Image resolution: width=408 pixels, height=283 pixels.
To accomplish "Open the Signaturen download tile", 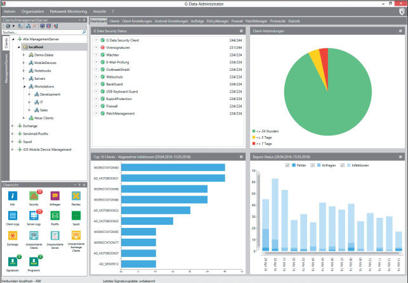I will (x=13, y=261).
